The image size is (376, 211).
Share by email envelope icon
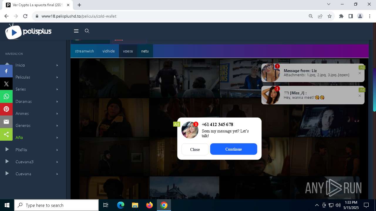pos(6,122)
